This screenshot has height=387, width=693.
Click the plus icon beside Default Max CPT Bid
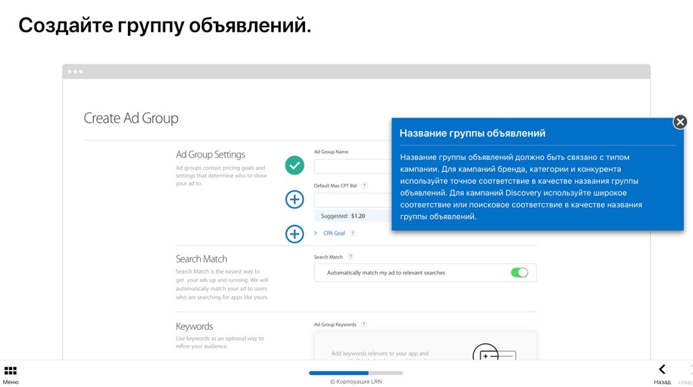[x=294, y=199]
